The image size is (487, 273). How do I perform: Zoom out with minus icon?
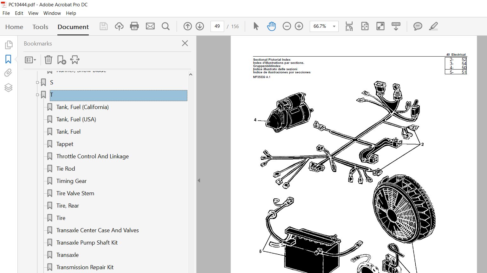pyautogui.click(x=287, y=26)
